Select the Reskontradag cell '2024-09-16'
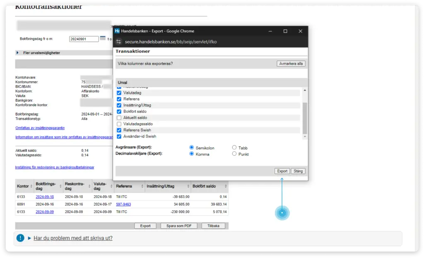This screenshot has width=424, height=258. pyautogui.click(x=74, y=204)
